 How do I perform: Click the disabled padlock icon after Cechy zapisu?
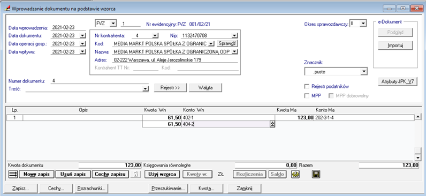tap(135, 174)
